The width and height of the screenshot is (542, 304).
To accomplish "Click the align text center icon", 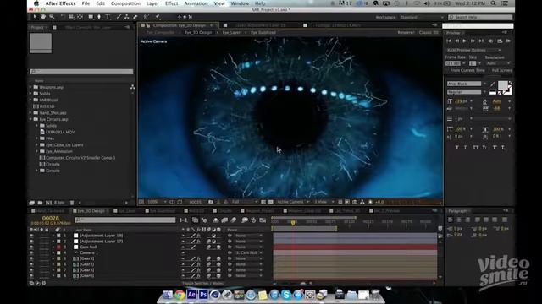I will [x=459, y=220].
